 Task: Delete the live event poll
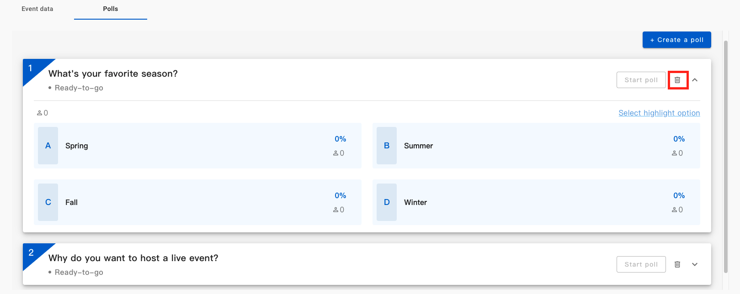[677, 264]
